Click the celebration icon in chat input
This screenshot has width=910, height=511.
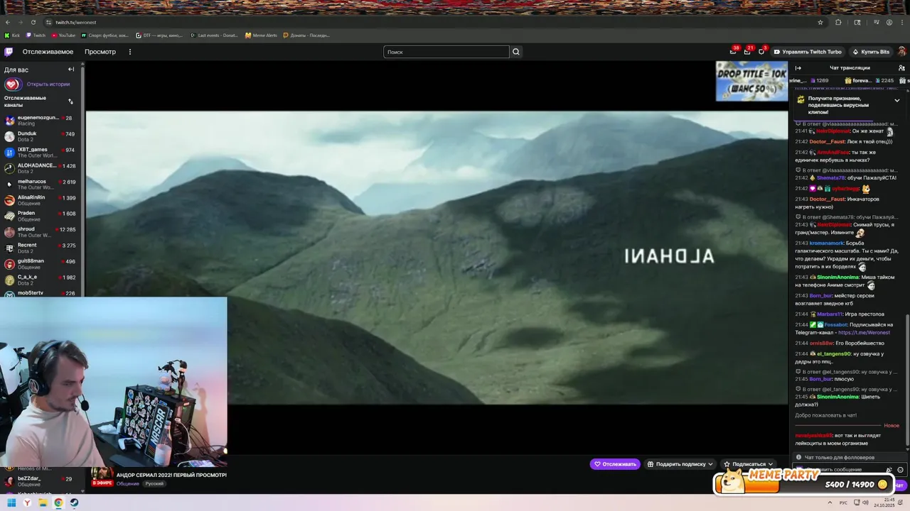click(889, 470)
